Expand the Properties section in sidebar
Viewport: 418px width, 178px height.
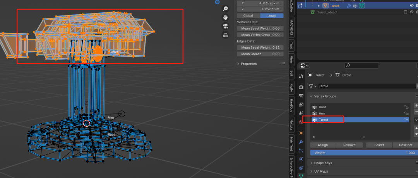238,64
